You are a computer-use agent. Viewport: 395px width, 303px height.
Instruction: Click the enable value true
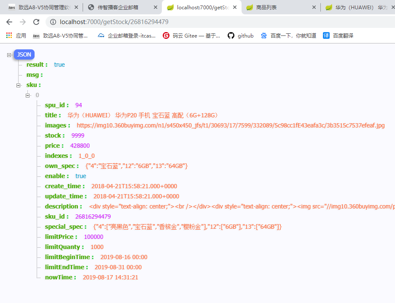[81, 176]
